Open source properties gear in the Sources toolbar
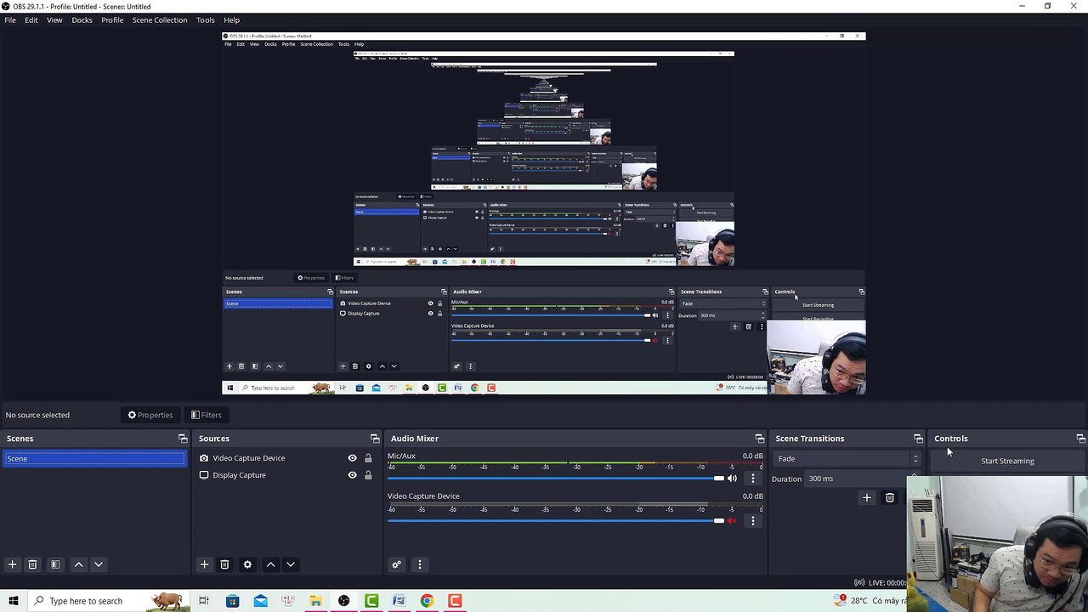 (x=247, y=564)
